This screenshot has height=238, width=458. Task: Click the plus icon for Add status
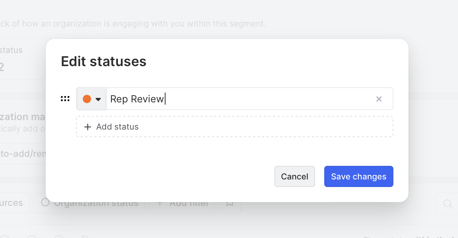[x=88, y=127]
